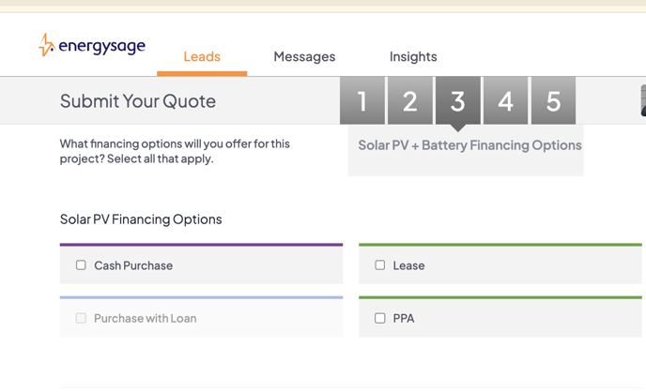Screen dimensions: 646x392
Task: Open Solar PV + Battery Financing Options
Action: [x=469, y=145]
